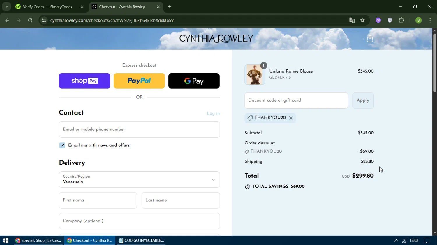Click the taskbar clock showing 13:02
This screenshot has width=437, height=245.
[414, 240]
